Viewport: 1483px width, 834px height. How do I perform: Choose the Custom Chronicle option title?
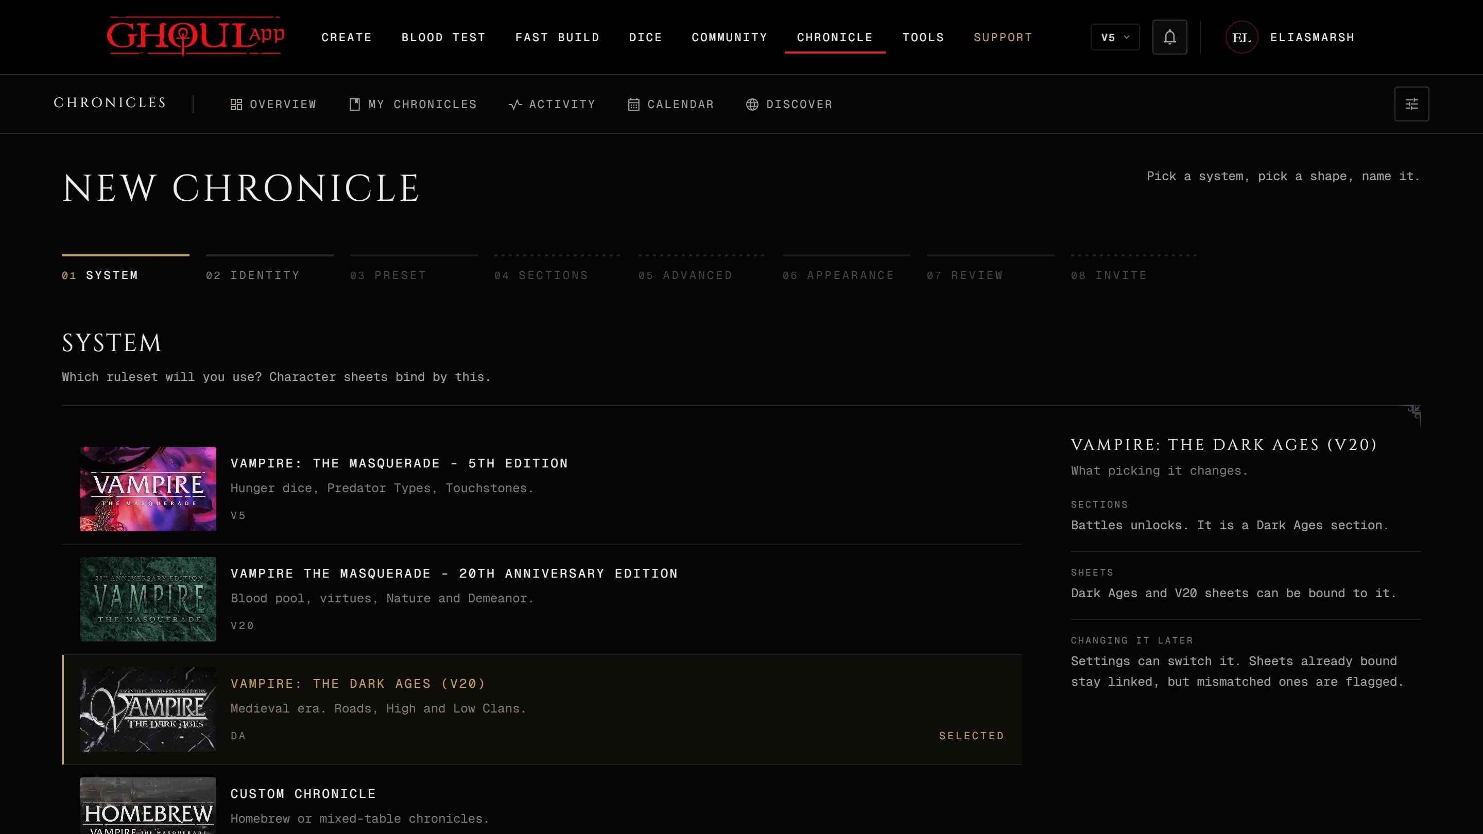pyautogui.click(x=303, y=794)
